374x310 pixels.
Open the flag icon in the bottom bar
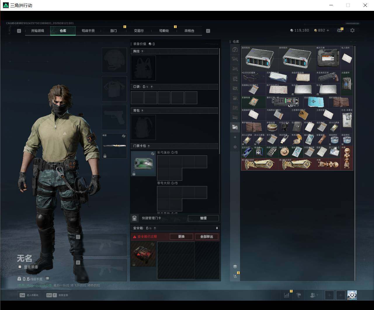coord(299,295)
